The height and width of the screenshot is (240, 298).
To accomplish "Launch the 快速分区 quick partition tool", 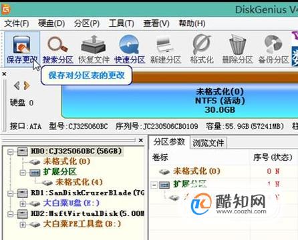I will [x=130, y=49].
